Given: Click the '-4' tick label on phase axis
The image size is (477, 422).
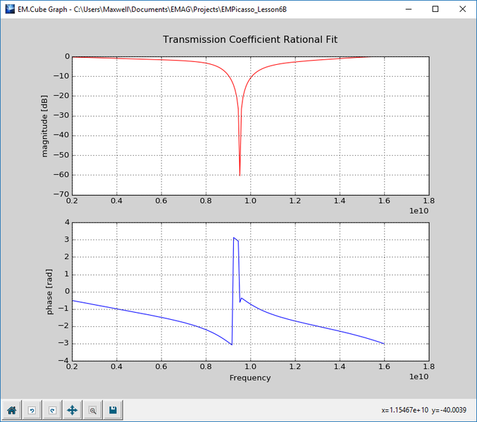Looking at the screenshot, I should tap(64, 361).
